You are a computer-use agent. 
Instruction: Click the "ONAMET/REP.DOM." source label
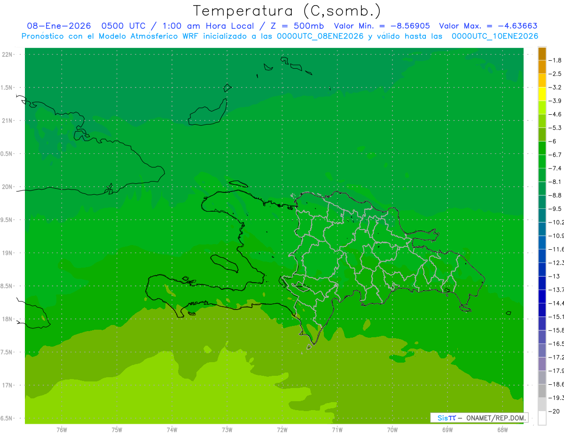point(495,418)
